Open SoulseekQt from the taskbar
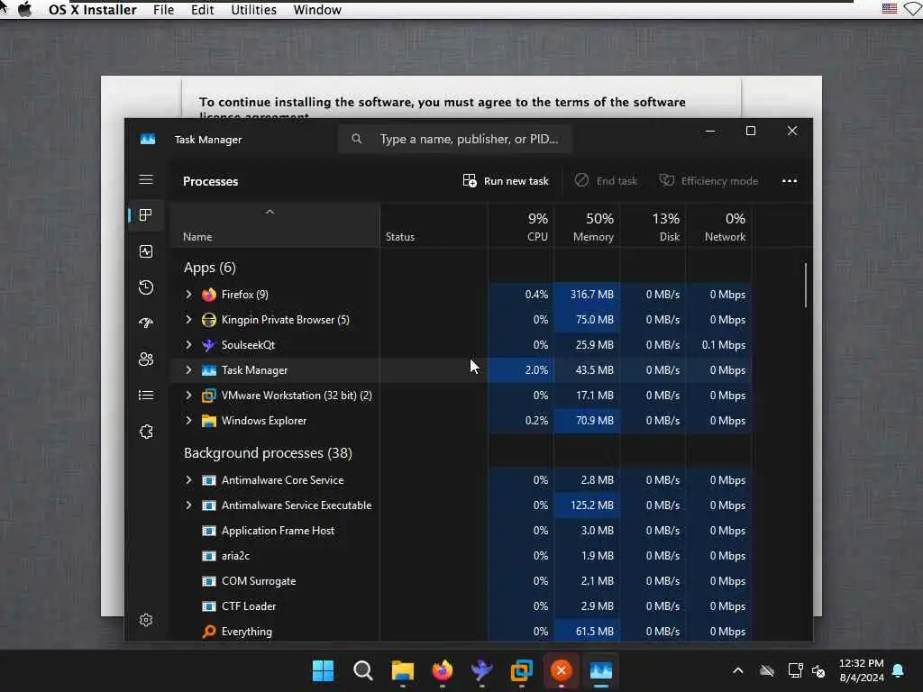923x692 pixels. click(x=482, y=670)
